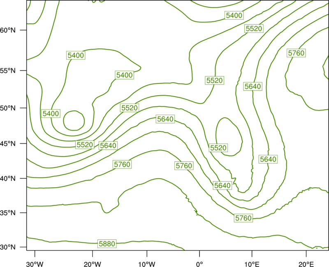Select the 55°N latitude axis label
Screen dimensions: 329x267
click(x=8, y=70)
